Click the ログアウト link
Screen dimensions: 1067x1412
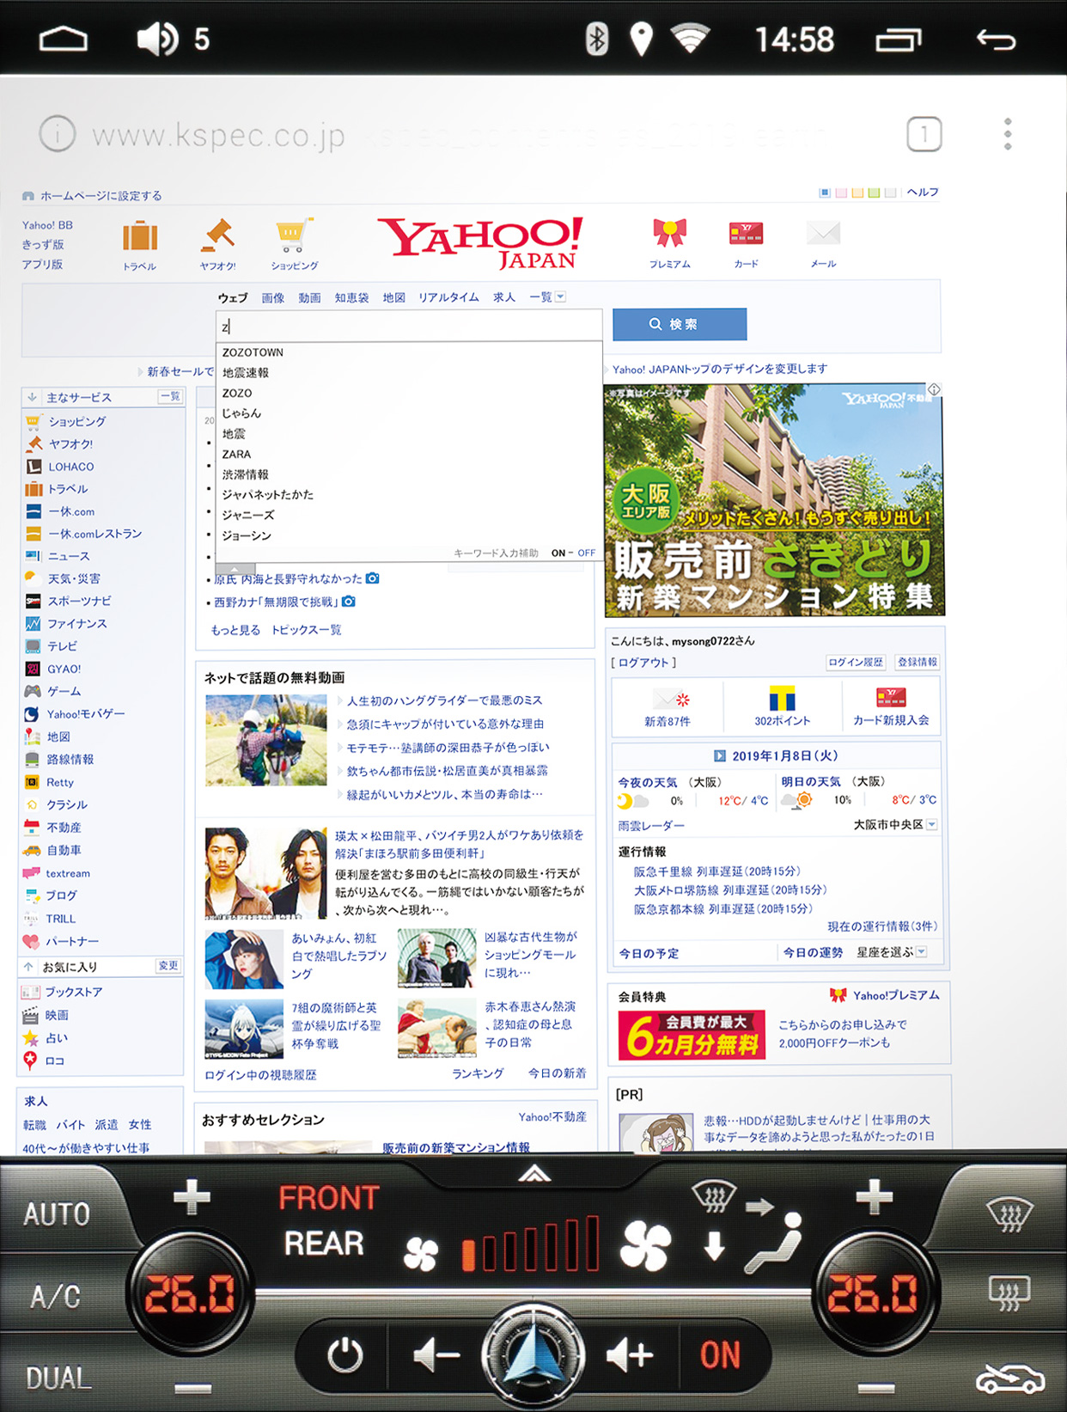[643, 663]
